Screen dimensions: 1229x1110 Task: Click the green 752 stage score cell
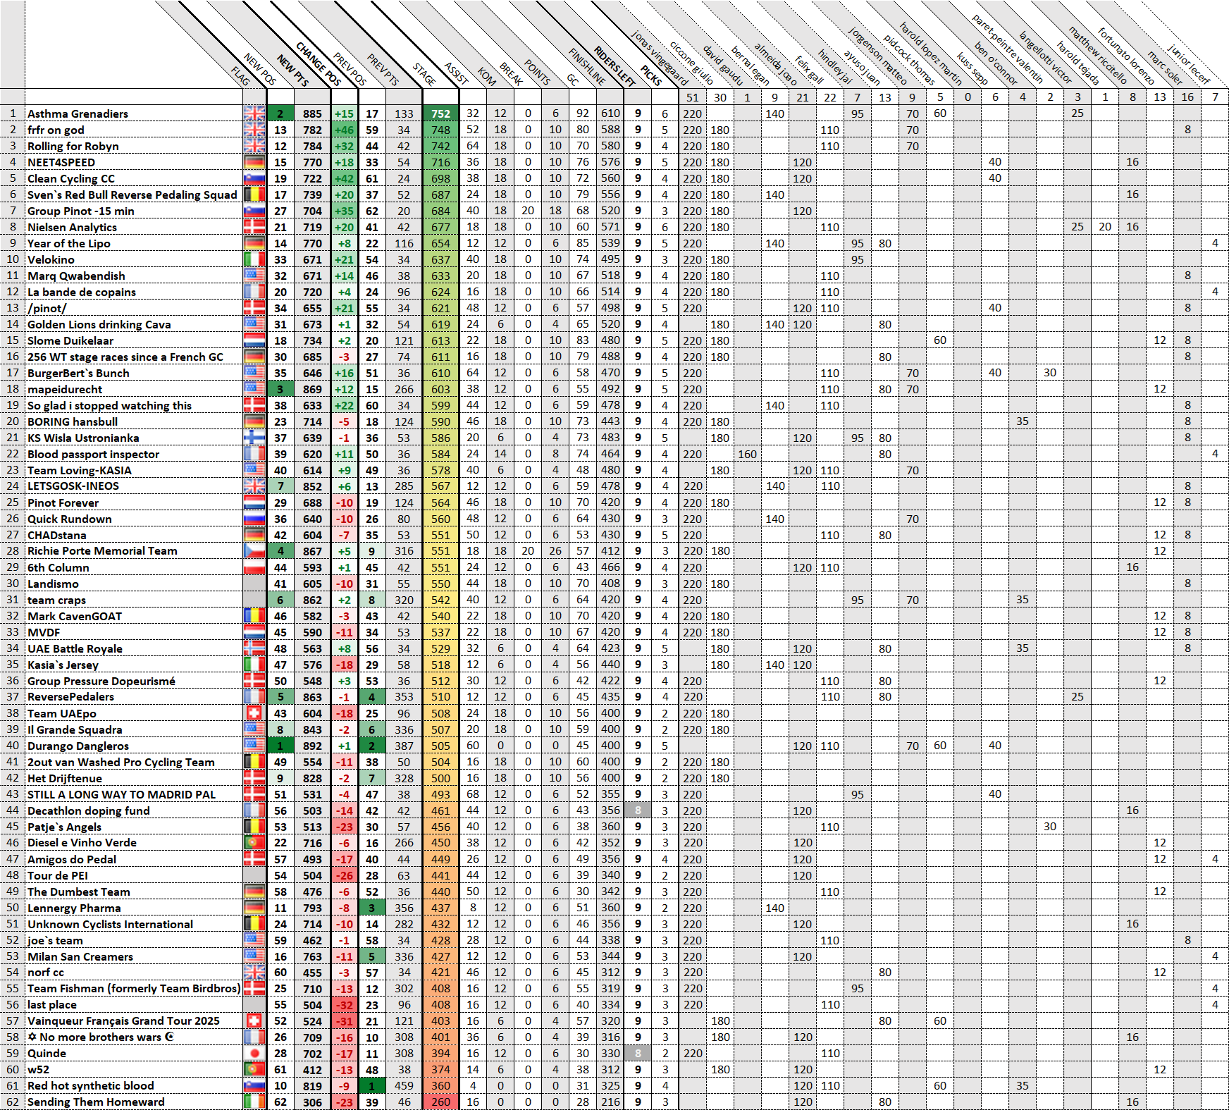[440, 113]
